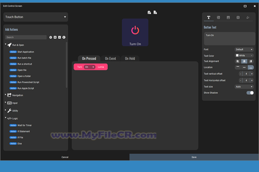The height and width of the screenshot is (172, 259).
Task: Open the Touch Button type dropdown
Action: coord(36,17)
